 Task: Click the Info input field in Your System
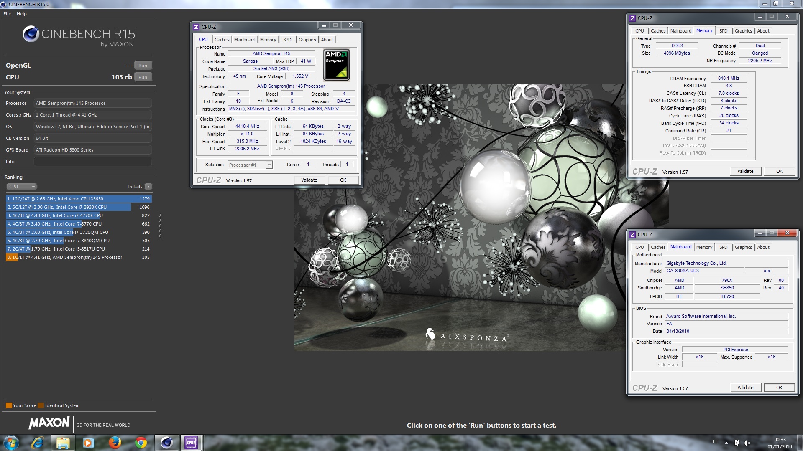click(x=92, y=162)
